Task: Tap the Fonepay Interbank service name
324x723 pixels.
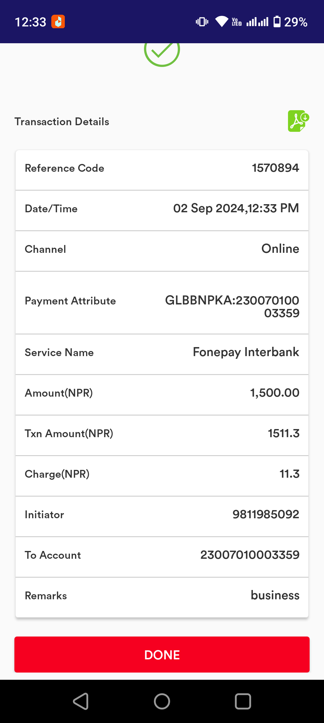Action: (246, 352)
